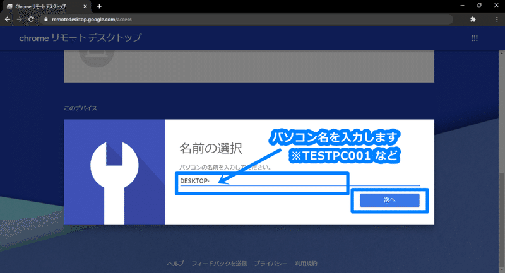This screenshot has width=505, height=273.
Task: Open a new tab with plus button
Action: (99, 6)
